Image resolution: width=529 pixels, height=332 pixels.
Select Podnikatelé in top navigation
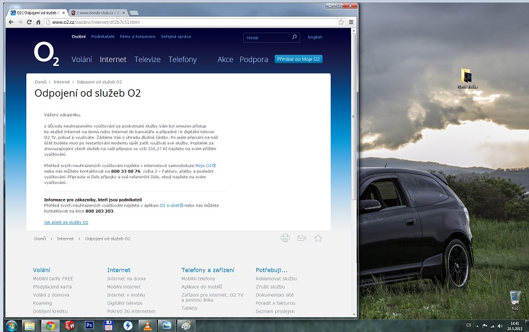[103, 37]
